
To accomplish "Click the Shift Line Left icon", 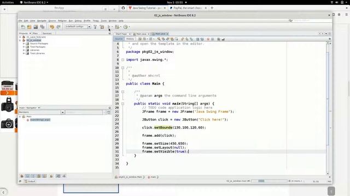I will coord(197,39).
